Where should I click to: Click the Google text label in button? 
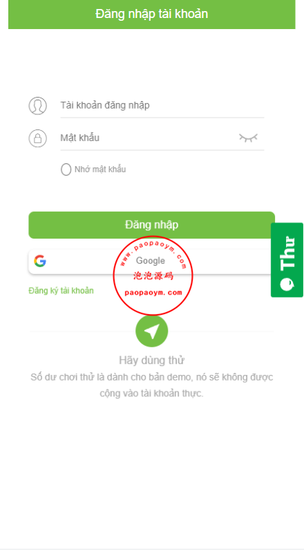point(150,261)
